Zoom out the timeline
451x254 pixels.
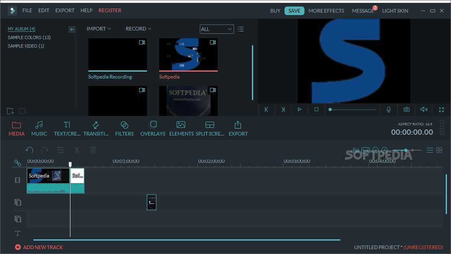(375, 150)
